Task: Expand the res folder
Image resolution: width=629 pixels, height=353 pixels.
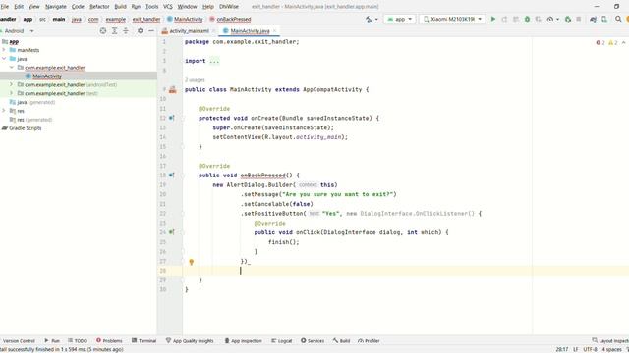Action: 4,111
